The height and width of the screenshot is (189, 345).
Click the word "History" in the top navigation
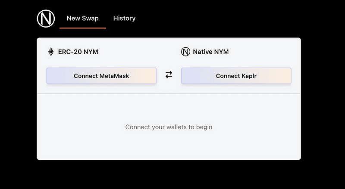(124, 19)
